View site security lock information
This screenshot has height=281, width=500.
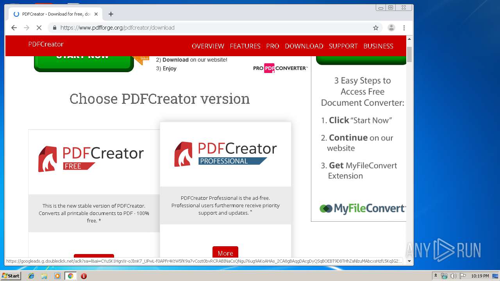click(x=54, y=28)
